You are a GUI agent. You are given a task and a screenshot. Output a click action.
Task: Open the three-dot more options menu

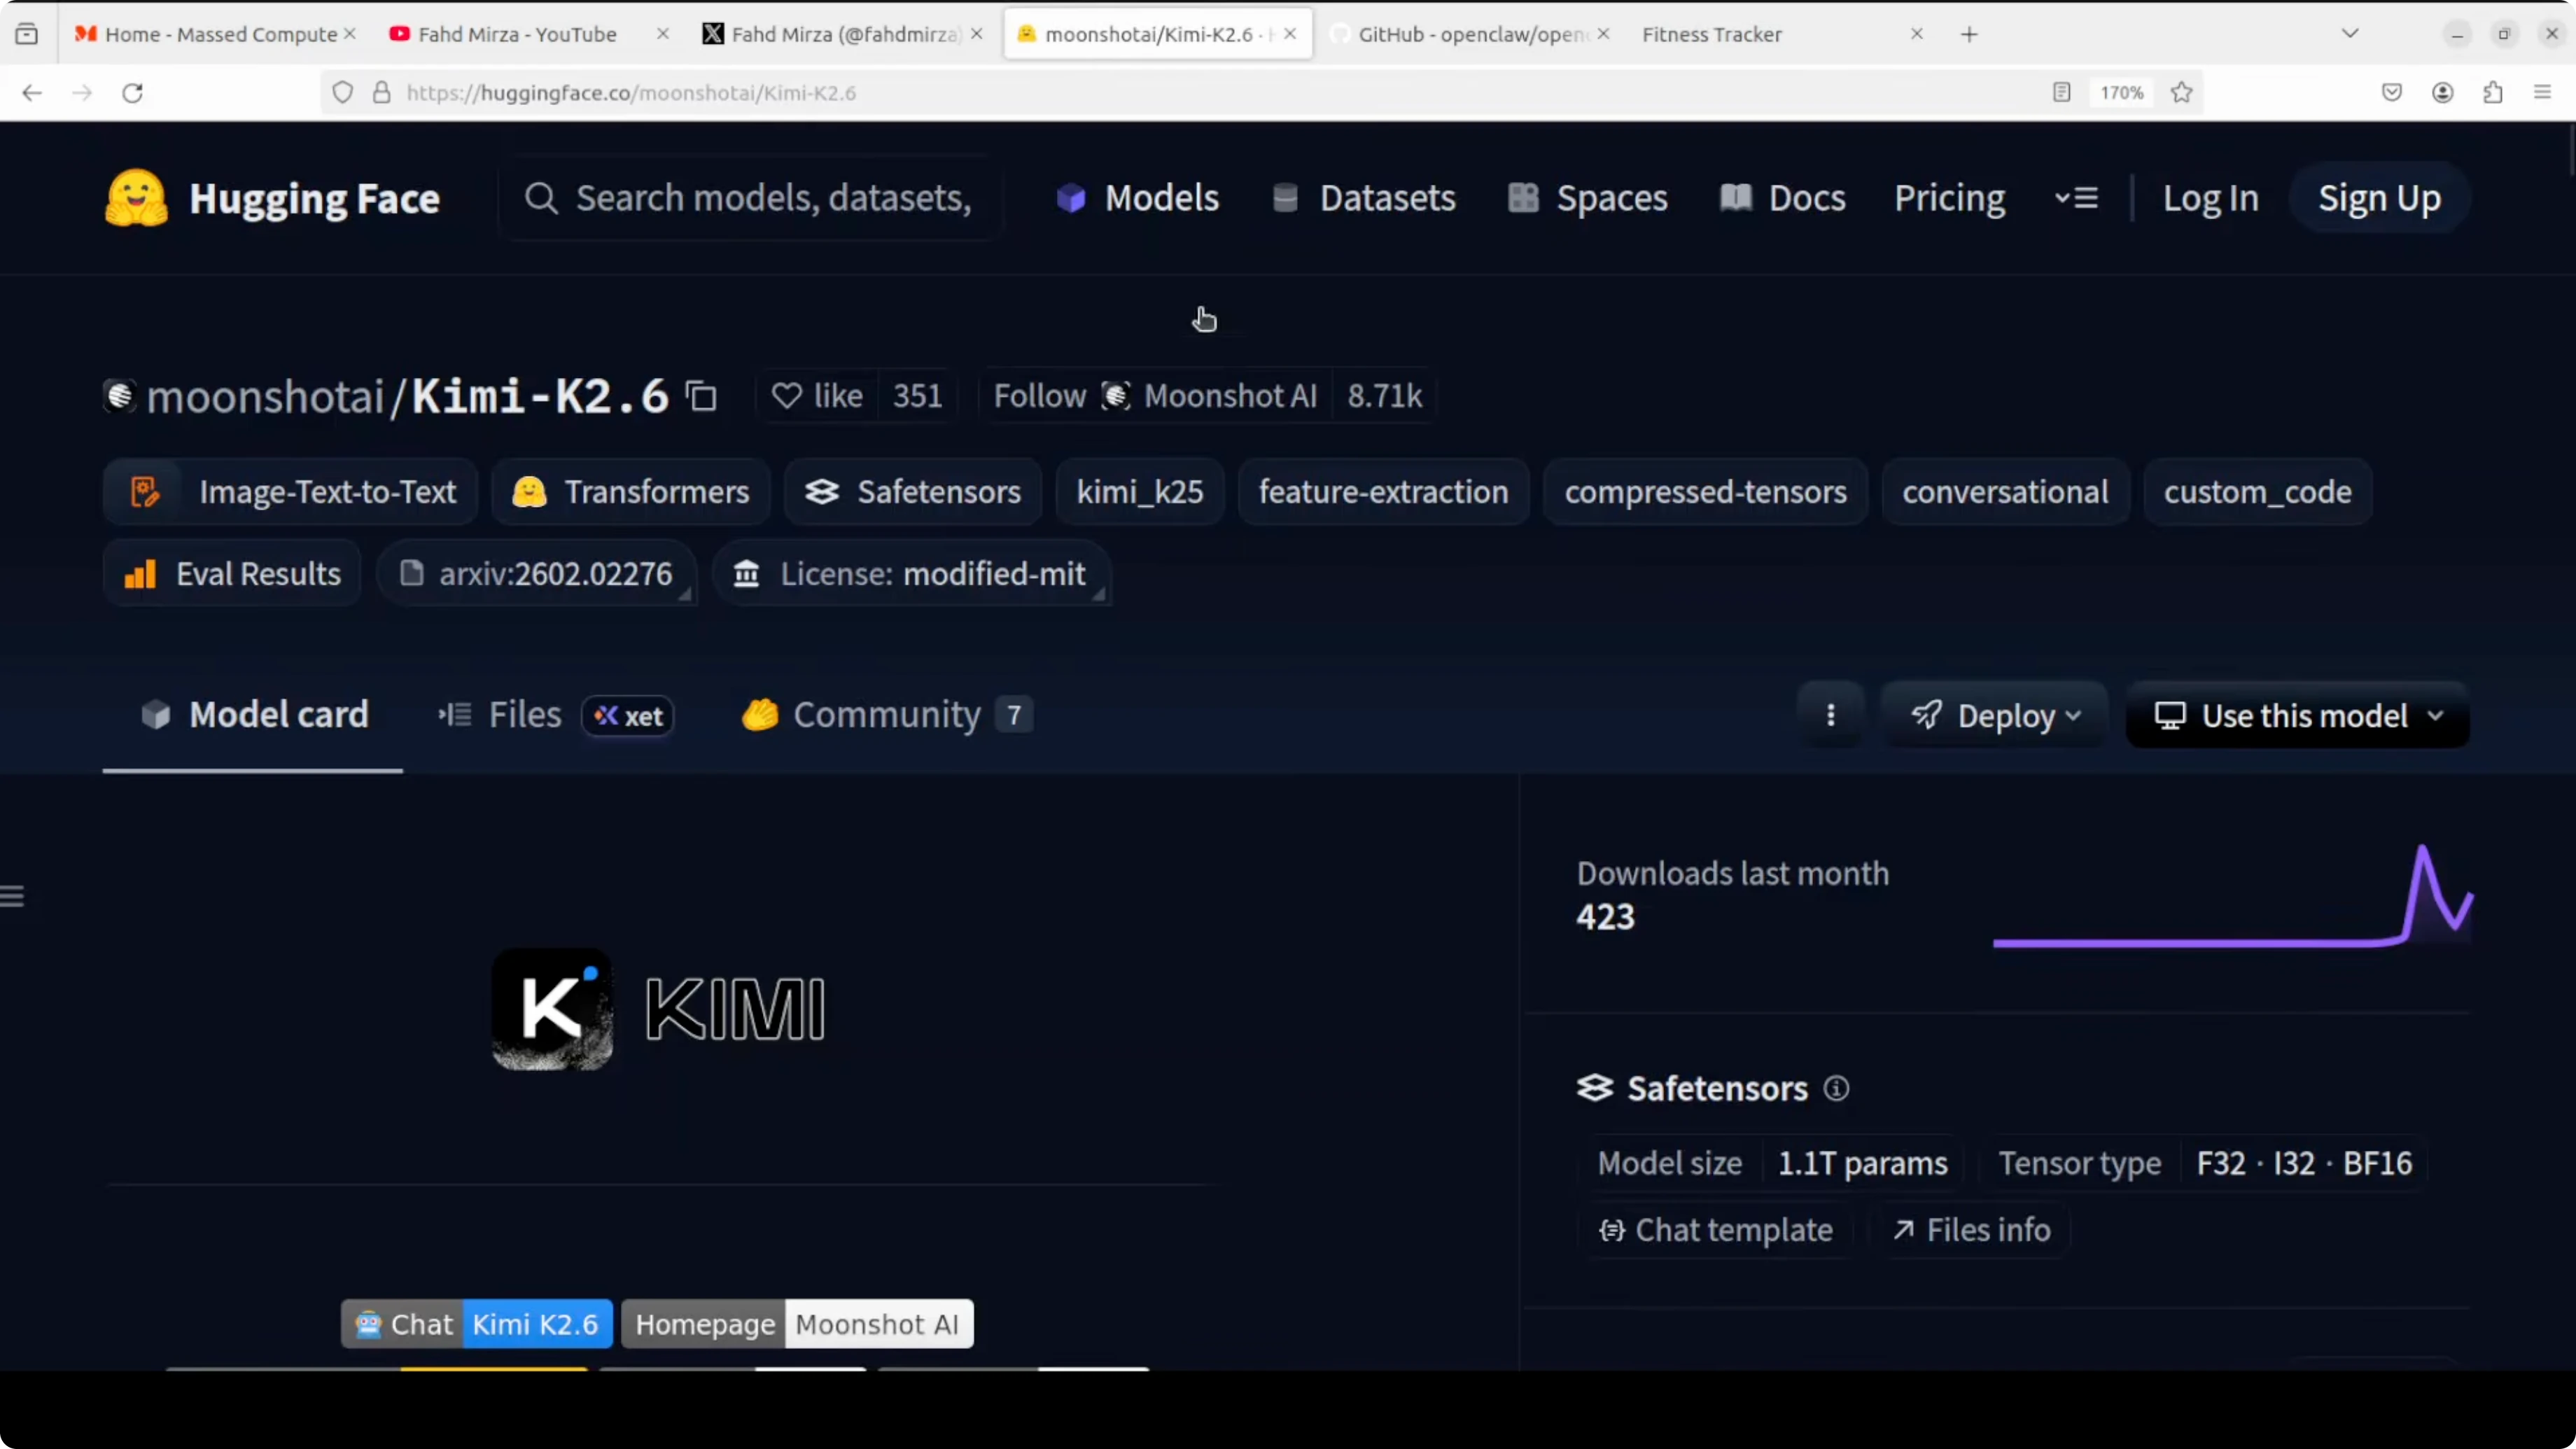click(x=1831, y=715)
